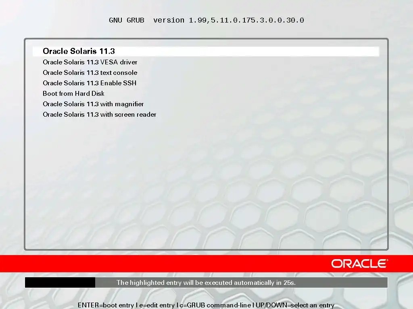The width and height of the screenshot is (413, 309).
Task: Click the ENTER=boot entry keyboard hint line
Action: [206, 305]
